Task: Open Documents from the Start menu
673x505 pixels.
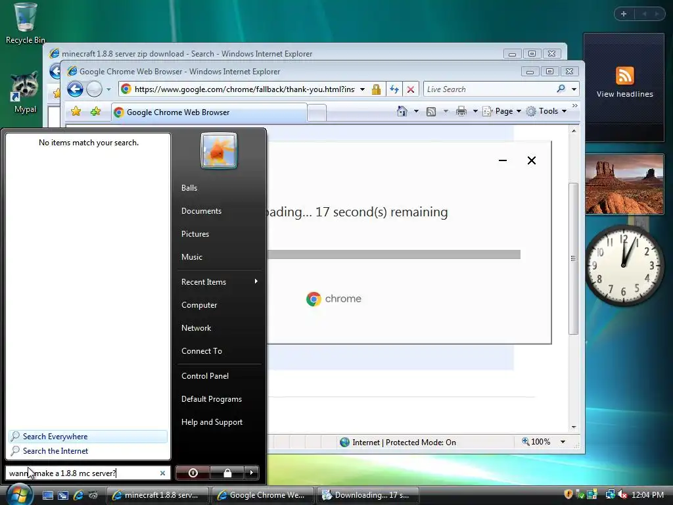Action: click(201, 211)
